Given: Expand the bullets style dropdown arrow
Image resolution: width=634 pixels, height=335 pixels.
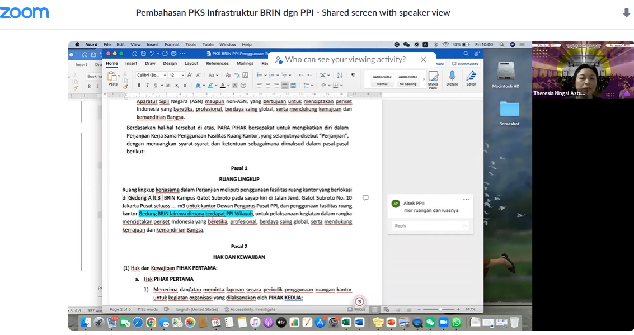Looking at the screenshot, I should point(265,75).
